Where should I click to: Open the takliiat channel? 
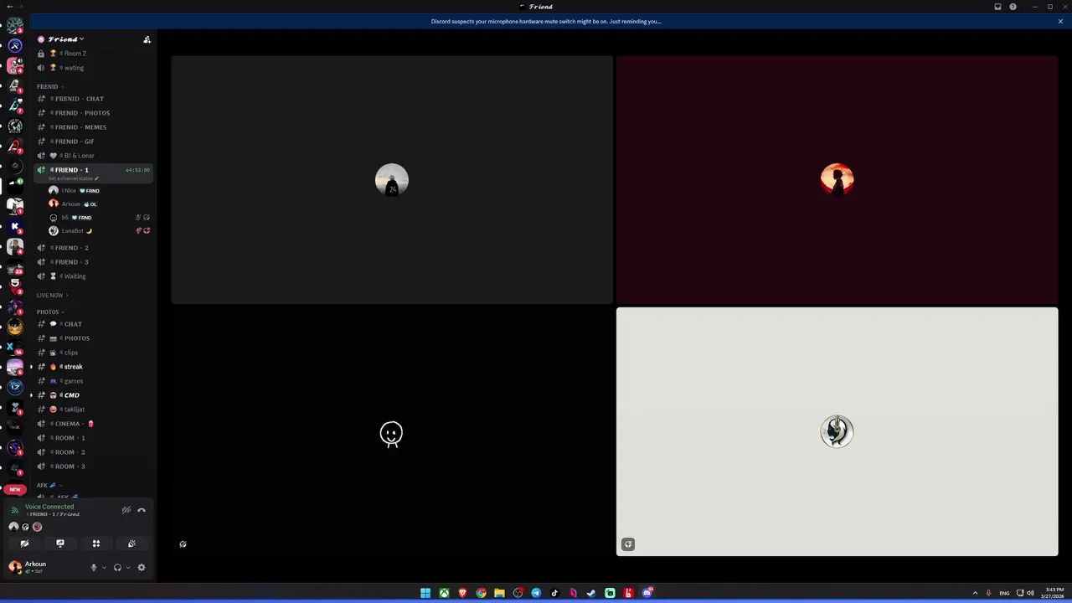(x=93, y=410)
